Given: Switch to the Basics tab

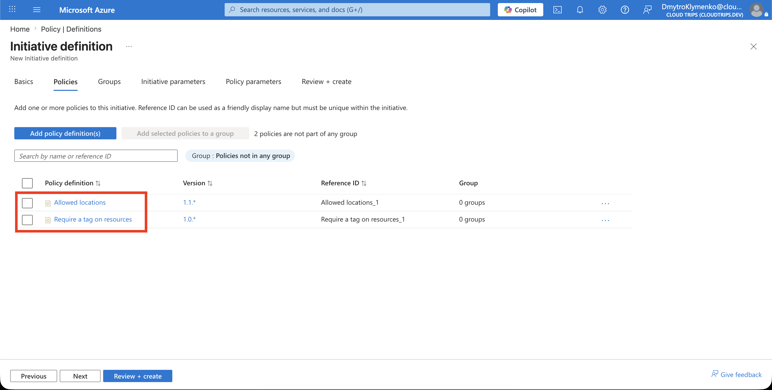Looking at the screenshot, I should [x=24, y=81].
